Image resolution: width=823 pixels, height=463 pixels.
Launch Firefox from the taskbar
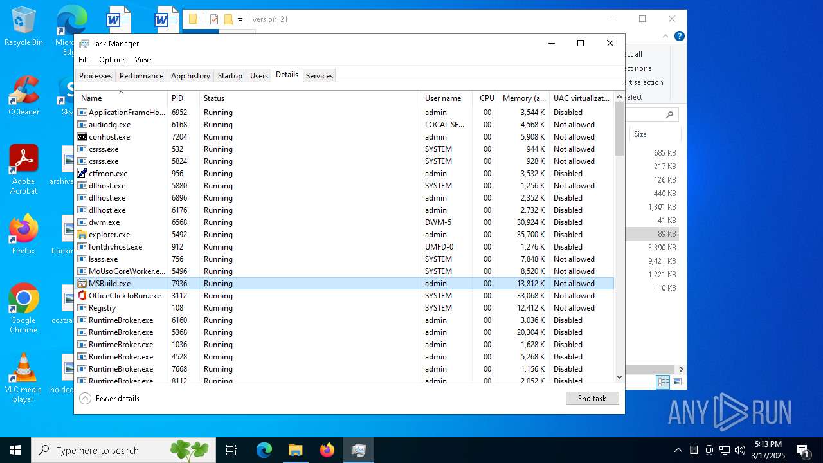[327, 450]
